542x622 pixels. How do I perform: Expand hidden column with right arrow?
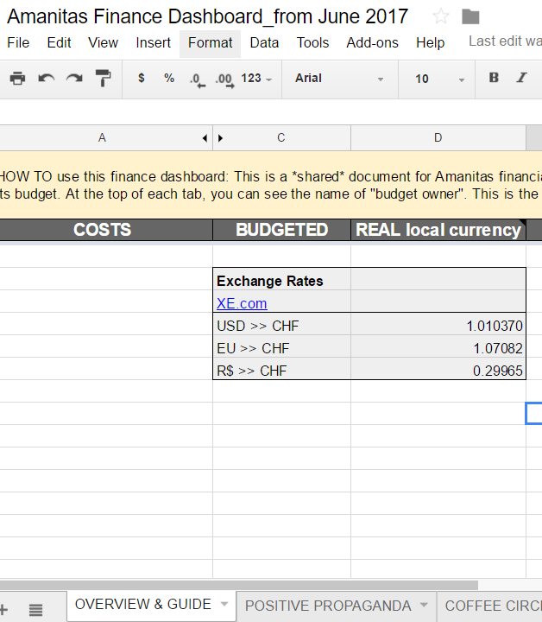coord(220,138)
